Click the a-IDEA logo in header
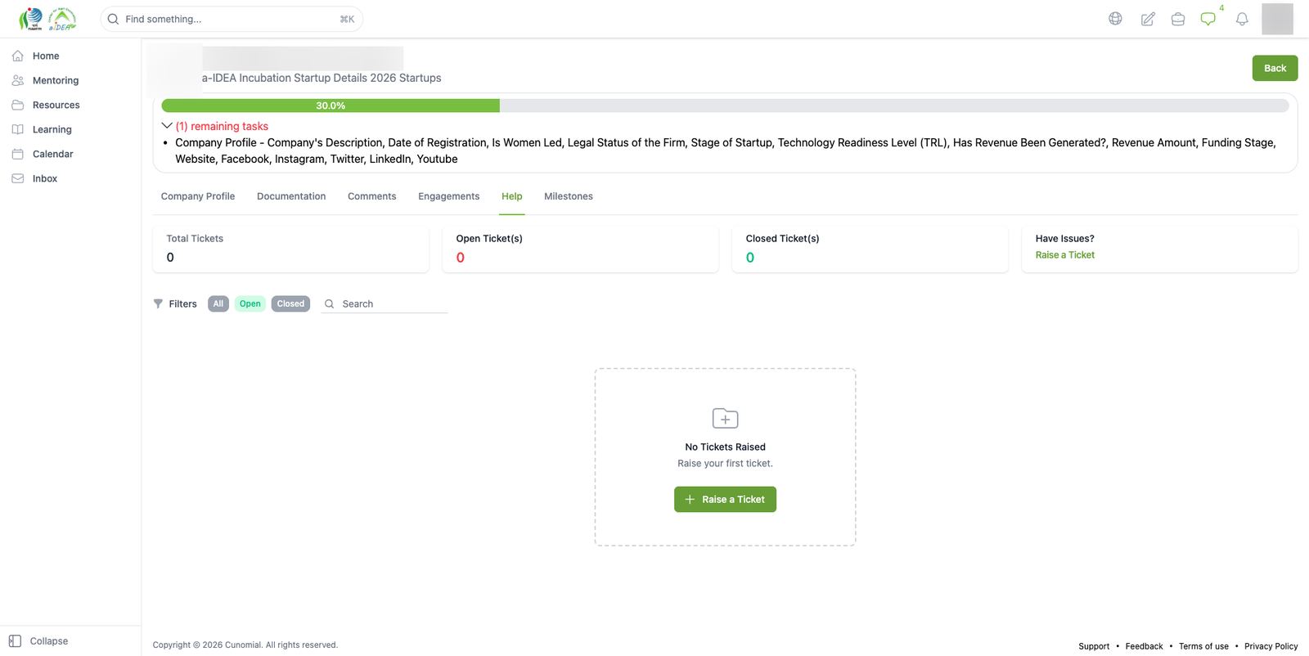The height and width of the screenshot is (656, 1309). click(61, 19)
